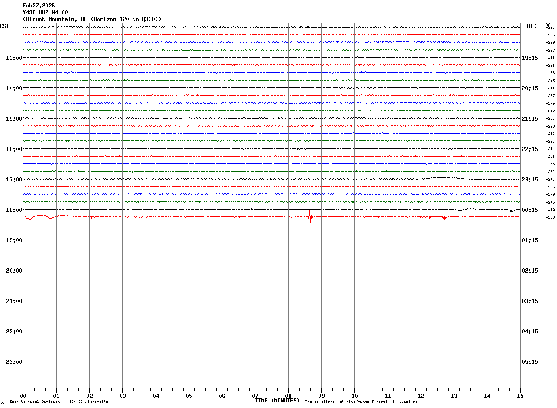Click the 19:15 UTC row label

coord(530,58)
